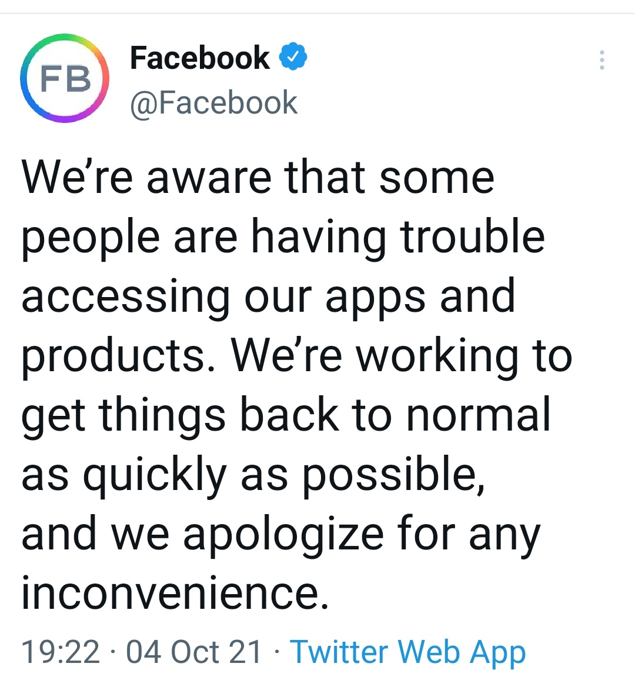Click the blue verified badge checkmark
The image size is (635, 680).
pyautogui.click(x=293, y=57)
